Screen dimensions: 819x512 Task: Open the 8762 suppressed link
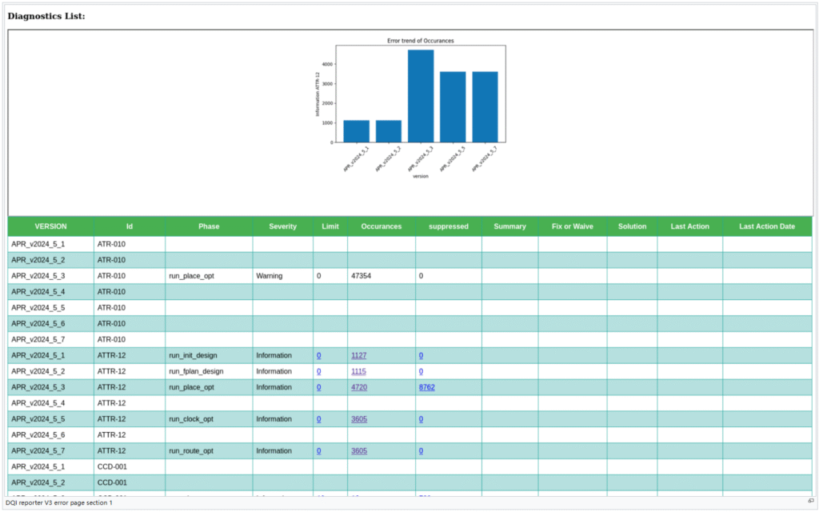pos(426,387)
